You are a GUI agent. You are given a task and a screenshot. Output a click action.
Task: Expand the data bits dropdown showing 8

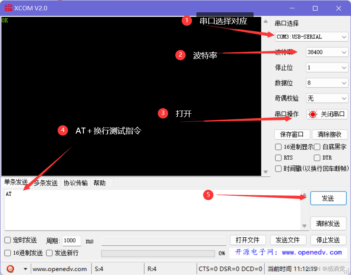pyautogui.click(x=327, y=83)
